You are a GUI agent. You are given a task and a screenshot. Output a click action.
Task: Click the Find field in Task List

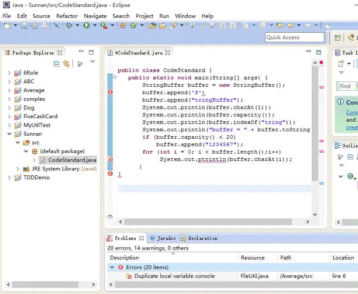[347, 86]
